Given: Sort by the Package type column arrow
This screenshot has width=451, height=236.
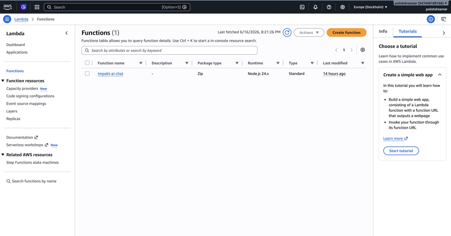Looking at the screenshot, I should [237, 63].
